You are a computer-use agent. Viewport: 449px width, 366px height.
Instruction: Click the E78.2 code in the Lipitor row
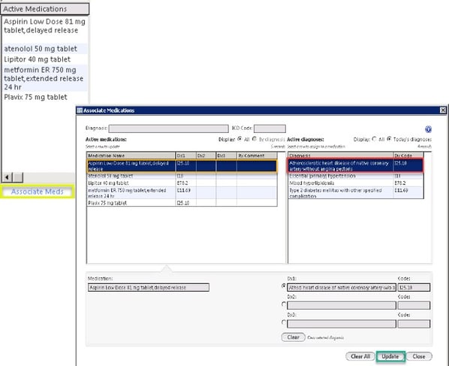click(182, 183)
